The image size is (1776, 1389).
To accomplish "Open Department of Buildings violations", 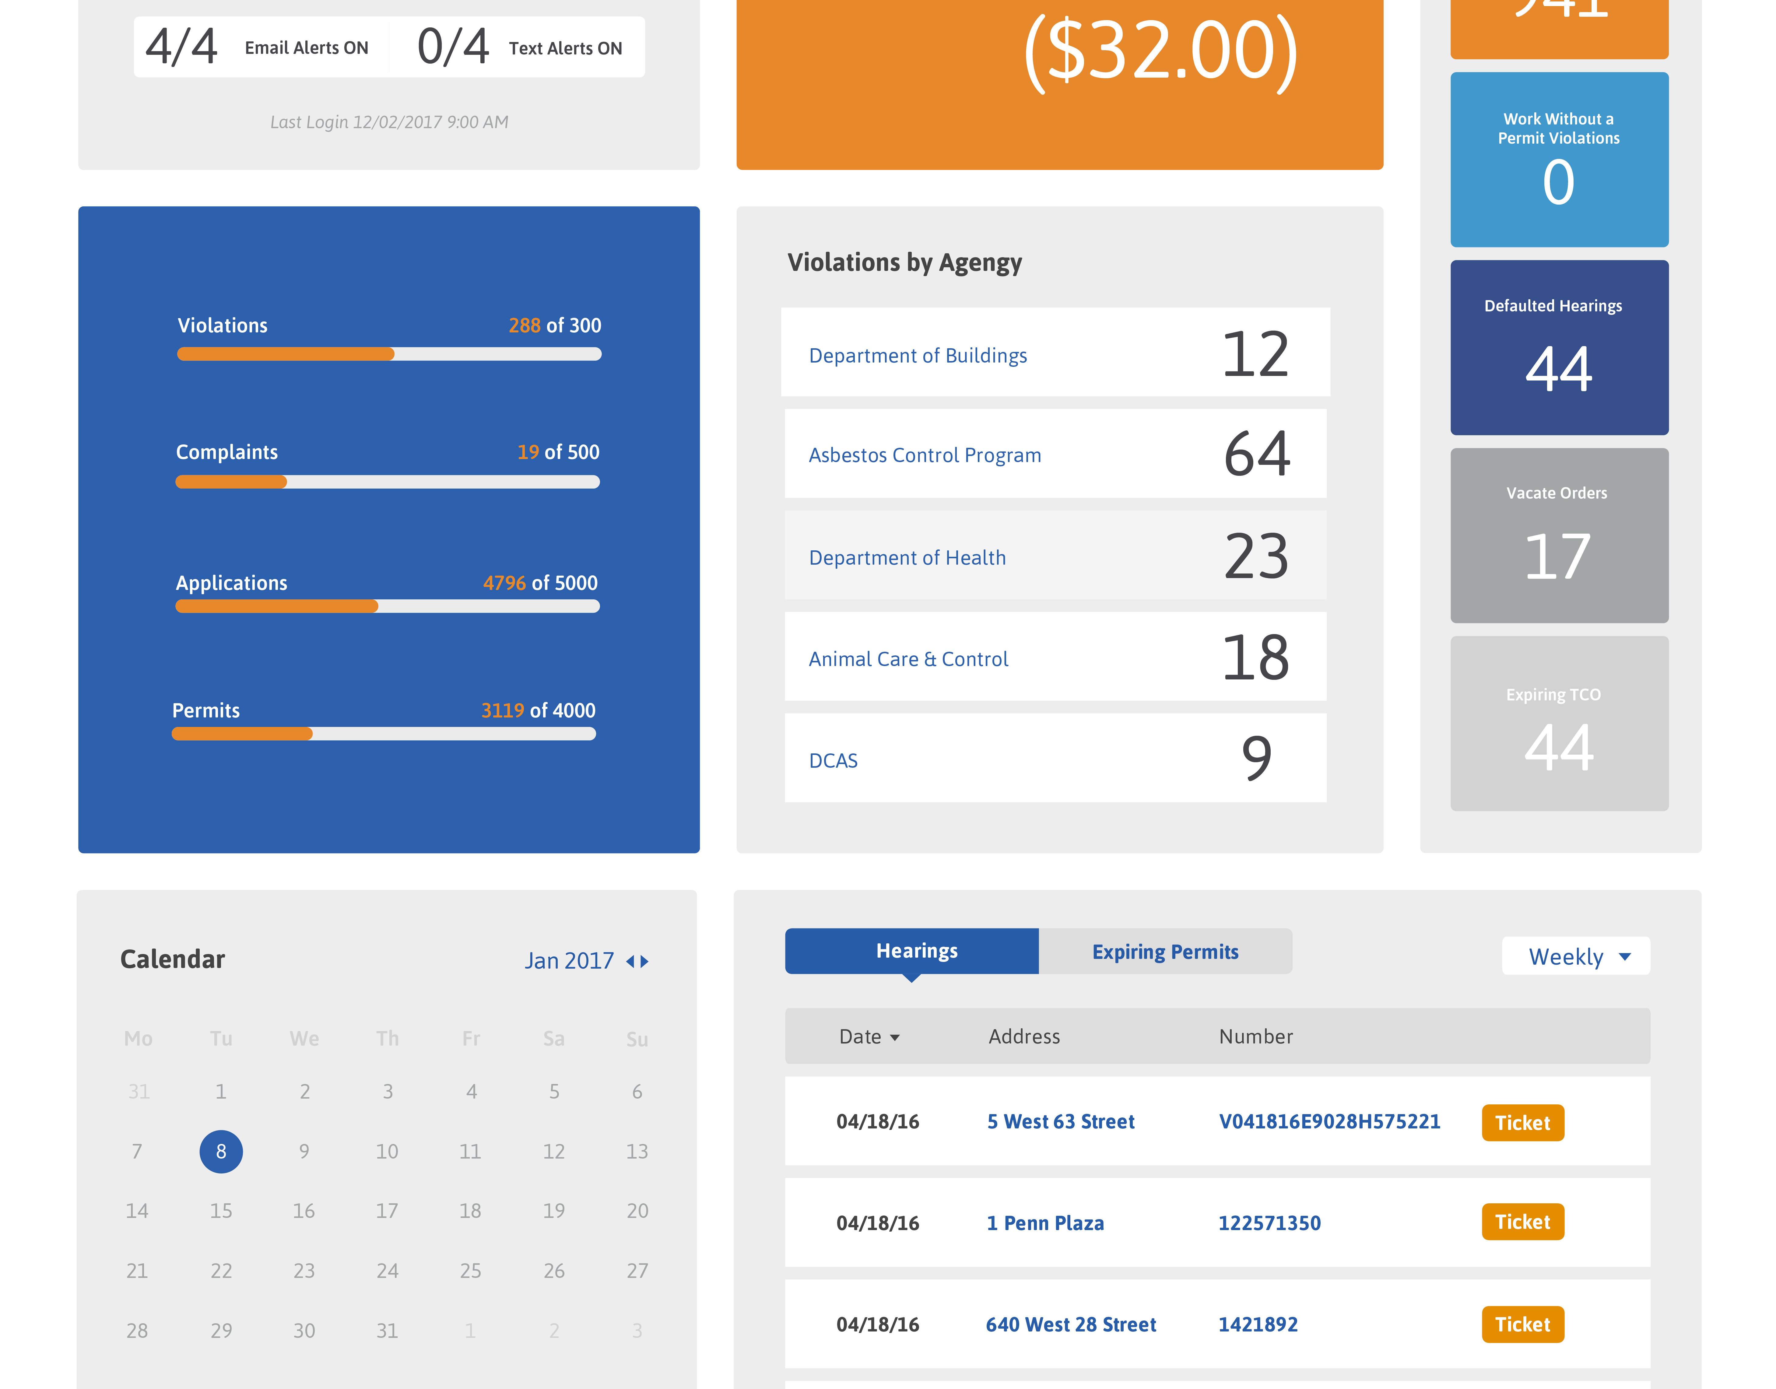I will pos(1055,352).
